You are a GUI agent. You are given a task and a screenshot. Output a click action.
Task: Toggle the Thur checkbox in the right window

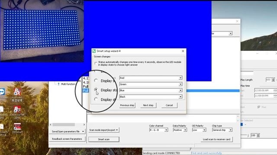click(259, 107)
